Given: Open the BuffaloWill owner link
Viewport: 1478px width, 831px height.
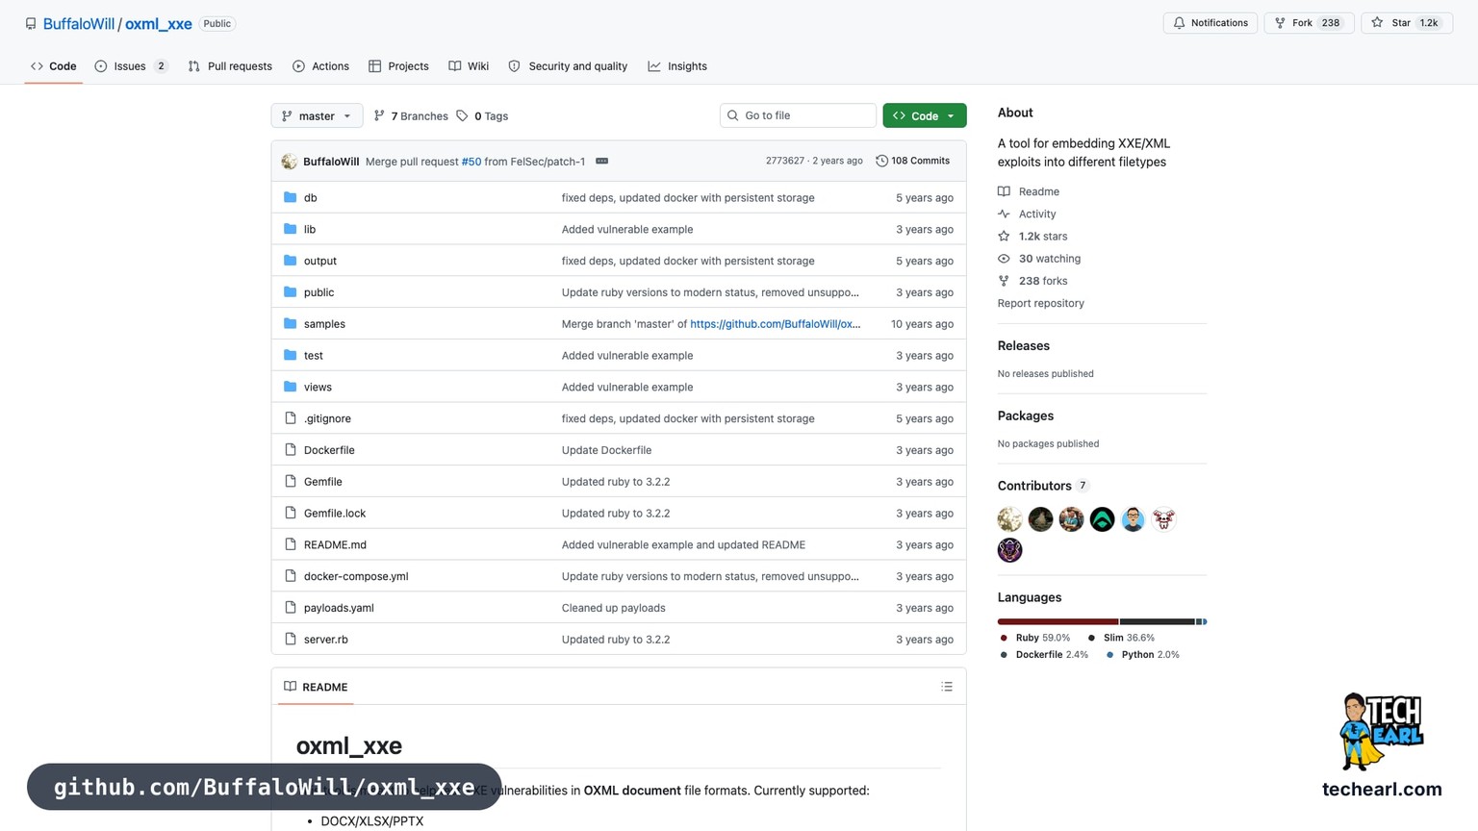Looking at the screenshot, I should (x=79, y=24).
